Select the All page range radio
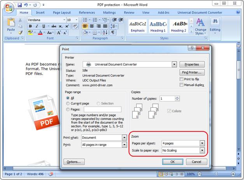Viewport: 244px width, 180px height. (68, 98)
